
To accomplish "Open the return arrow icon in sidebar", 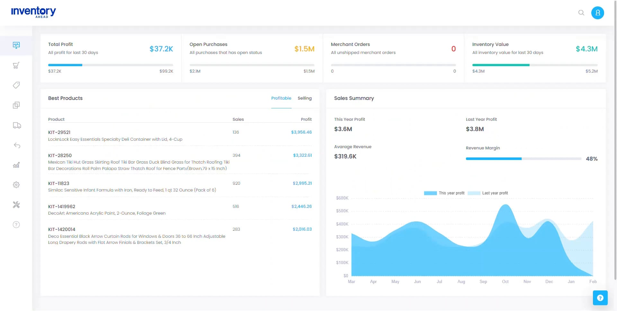I will tap(17, 146).
